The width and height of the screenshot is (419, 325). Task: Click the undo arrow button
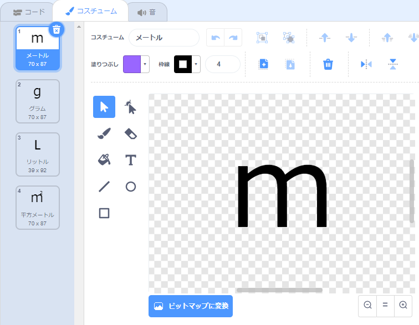tap(216, 38)
